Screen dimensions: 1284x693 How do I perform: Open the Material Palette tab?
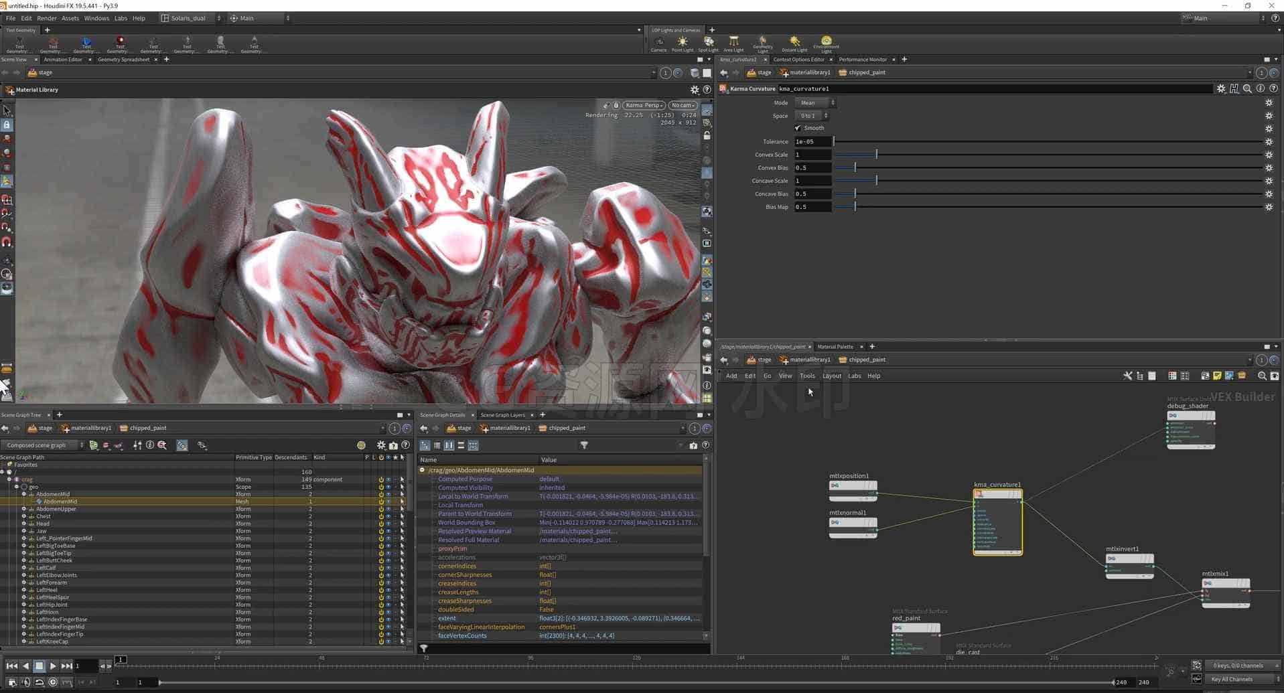click(835, 347)
